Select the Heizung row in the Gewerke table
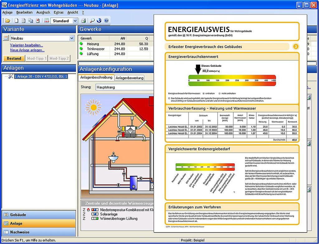This screenshot has height=244, width=319. 116,44
